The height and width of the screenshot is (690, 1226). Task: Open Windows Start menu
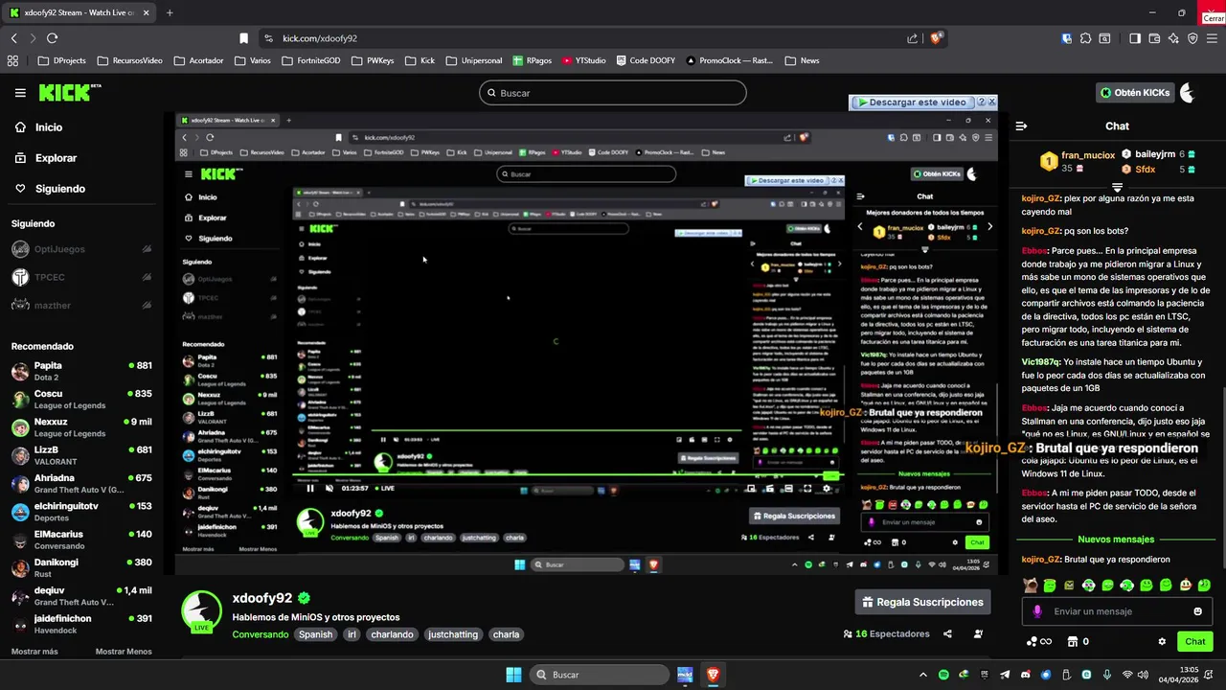[x=513, y=675]
